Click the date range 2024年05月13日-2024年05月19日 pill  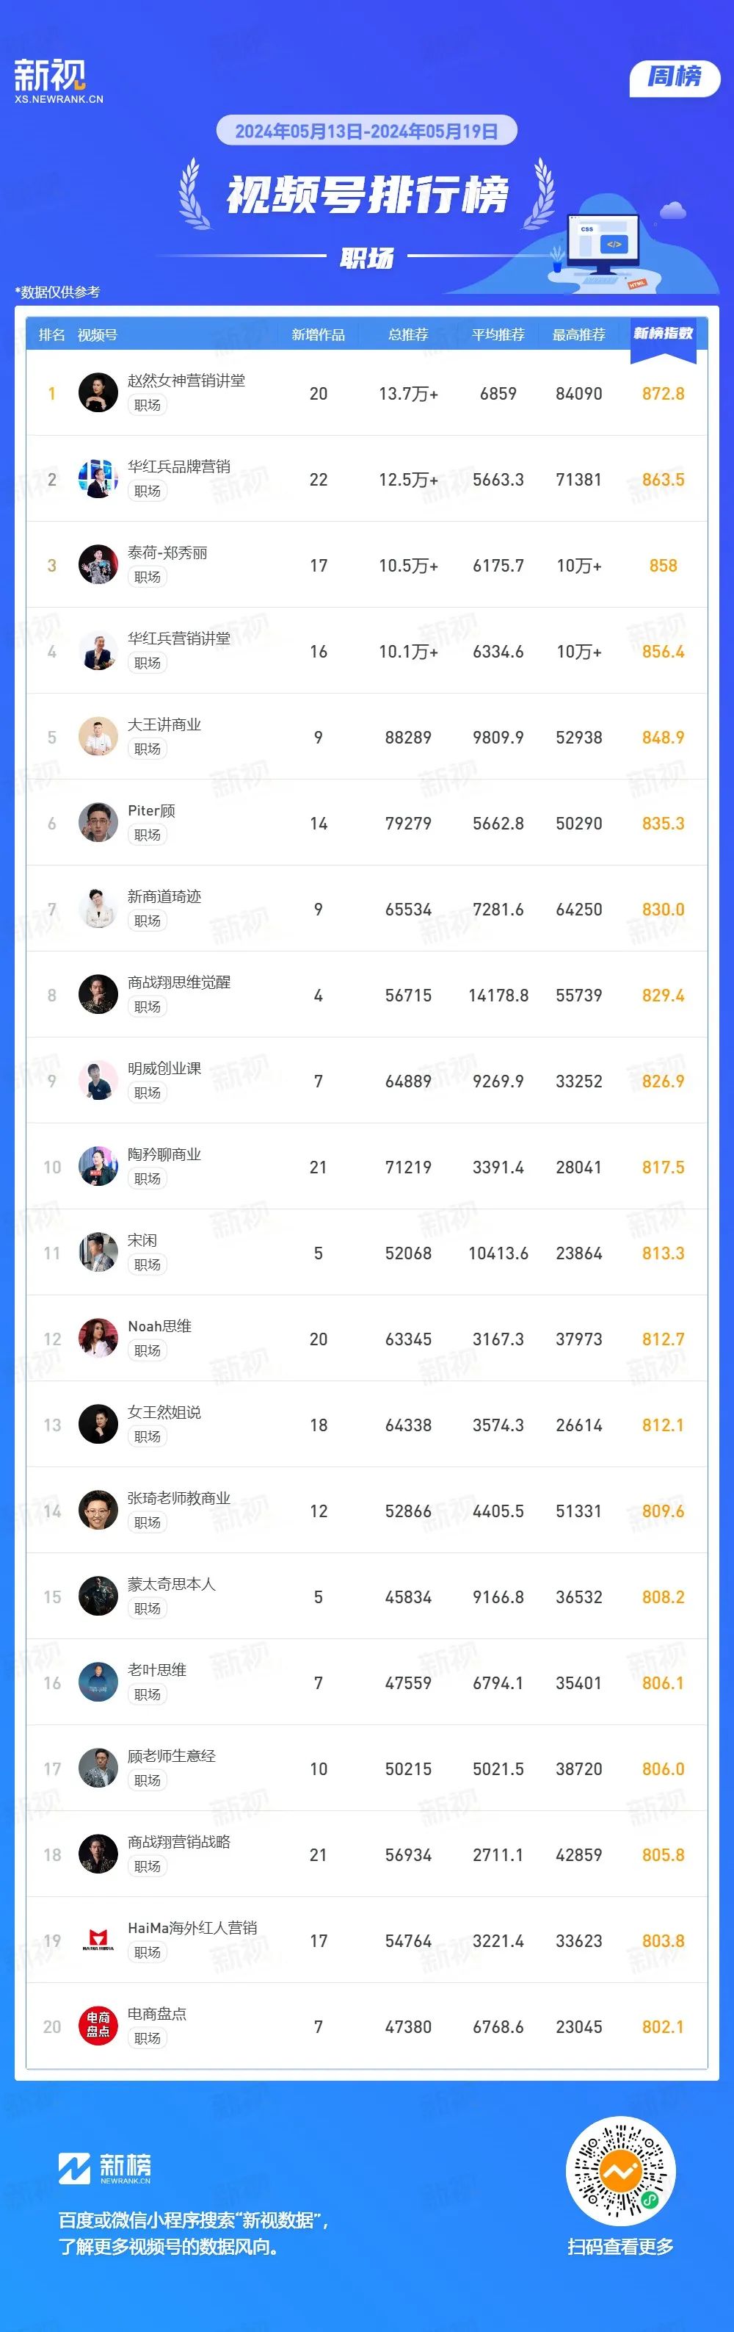366,130
